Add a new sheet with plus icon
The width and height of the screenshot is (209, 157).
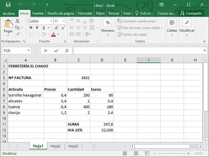click(x=94, y=146)
